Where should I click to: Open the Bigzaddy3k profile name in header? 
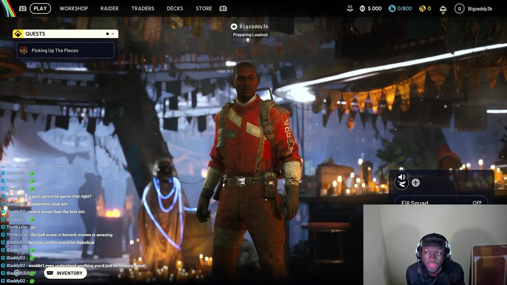pos(480,9)
